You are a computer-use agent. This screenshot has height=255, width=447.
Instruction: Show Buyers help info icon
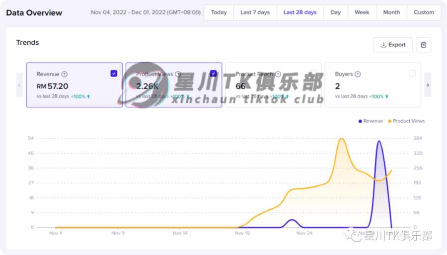(358, 74)
